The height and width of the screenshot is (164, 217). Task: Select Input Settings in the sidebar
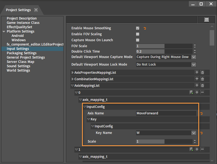click(18, 49)
